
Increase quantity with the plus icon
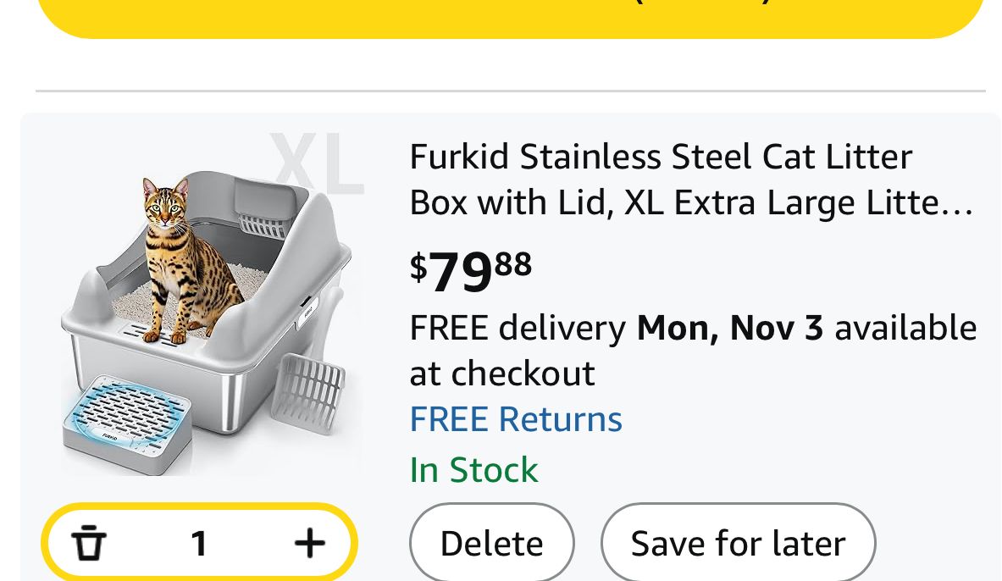click(x=309, y=543)
